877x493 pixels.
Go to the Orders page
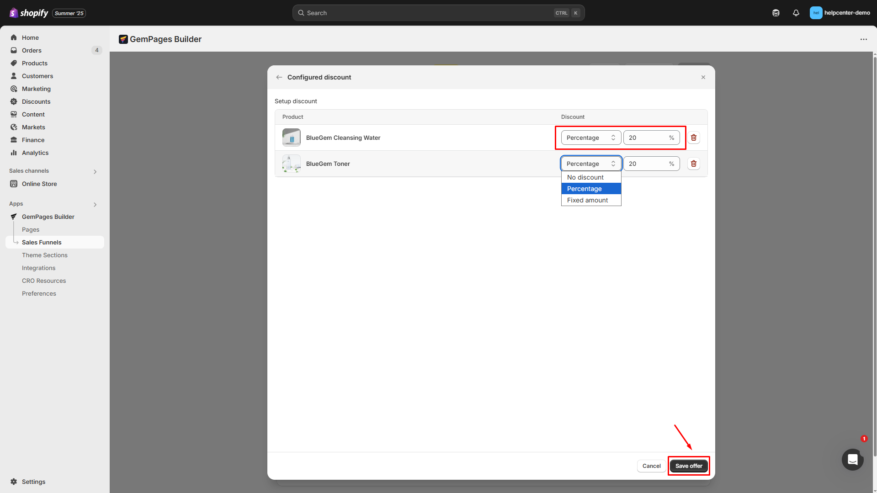pyautogui.click(x=32, y=50)
